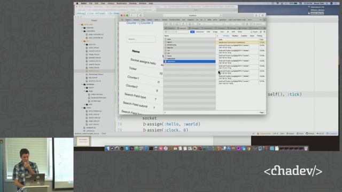Open the Safari menu in the menu bar
The width and height of the screenshot is (342, 192).
(x=84, y=4)
